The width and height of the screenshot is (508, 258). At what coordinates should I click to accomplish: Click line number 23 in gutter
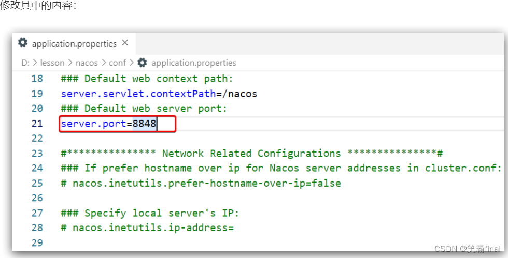37,153
